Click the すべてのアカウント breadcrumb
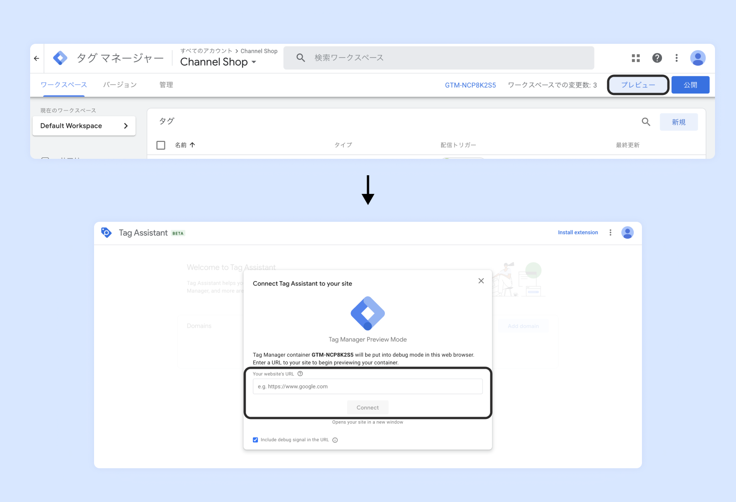 click(206, 51)
